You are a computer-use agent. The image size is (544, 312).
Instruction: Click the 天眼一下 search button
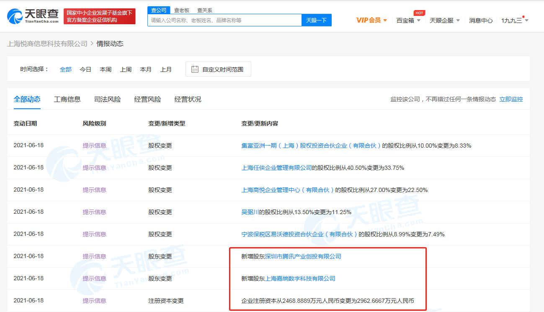click(316, 20)
